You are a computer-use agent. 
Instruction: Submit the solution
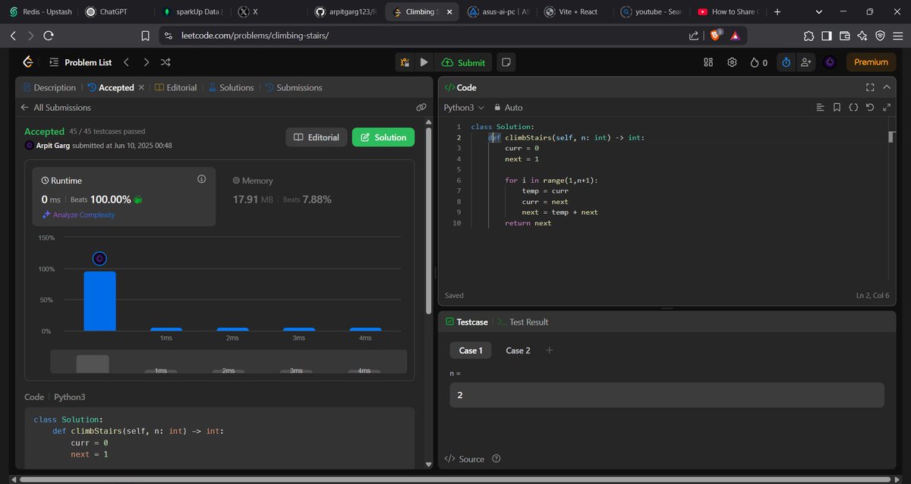pyautogui.click(x=463, y=62)
